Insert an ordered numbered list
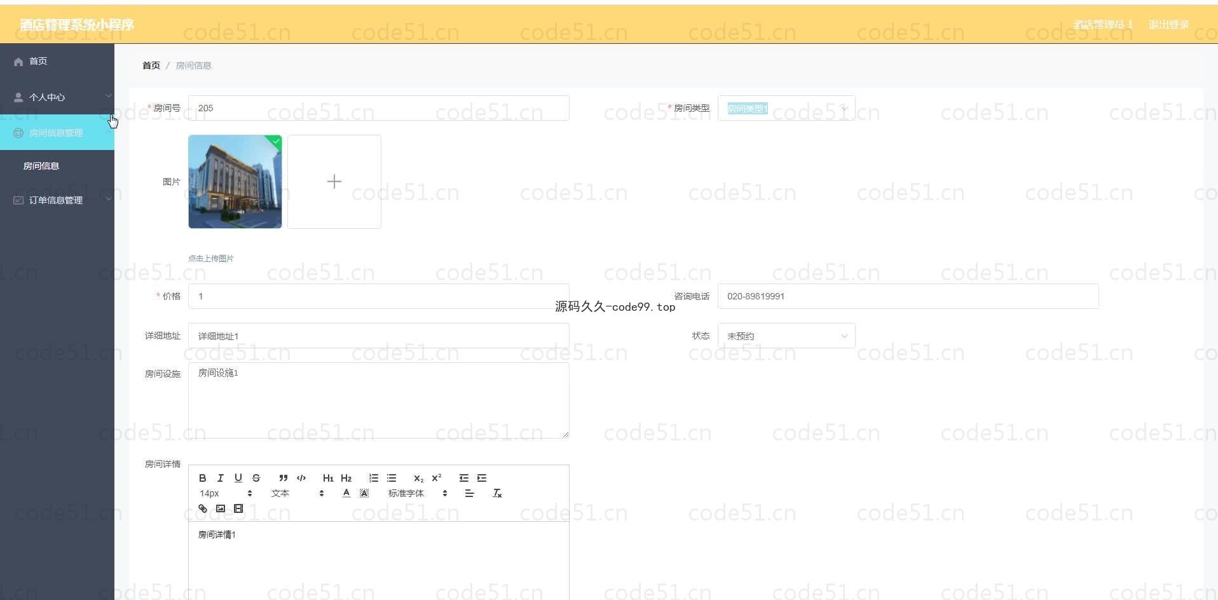 coord(374,478)
